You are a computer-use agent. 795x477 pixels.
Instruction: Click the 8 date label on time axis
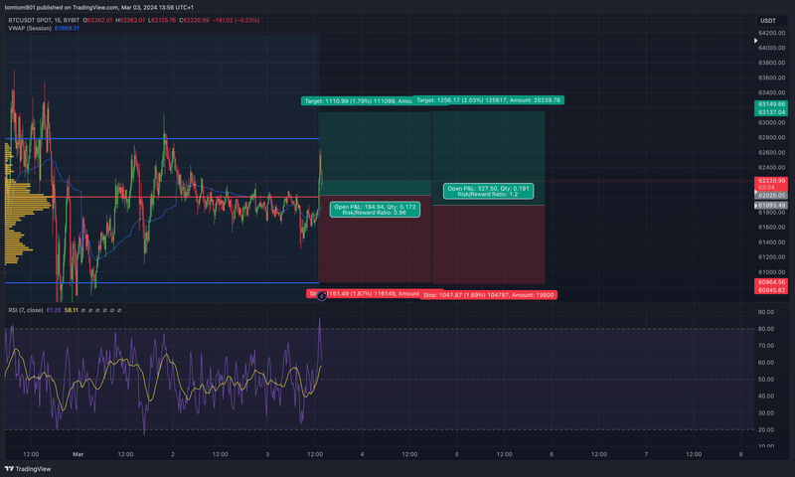pos(740,454)
